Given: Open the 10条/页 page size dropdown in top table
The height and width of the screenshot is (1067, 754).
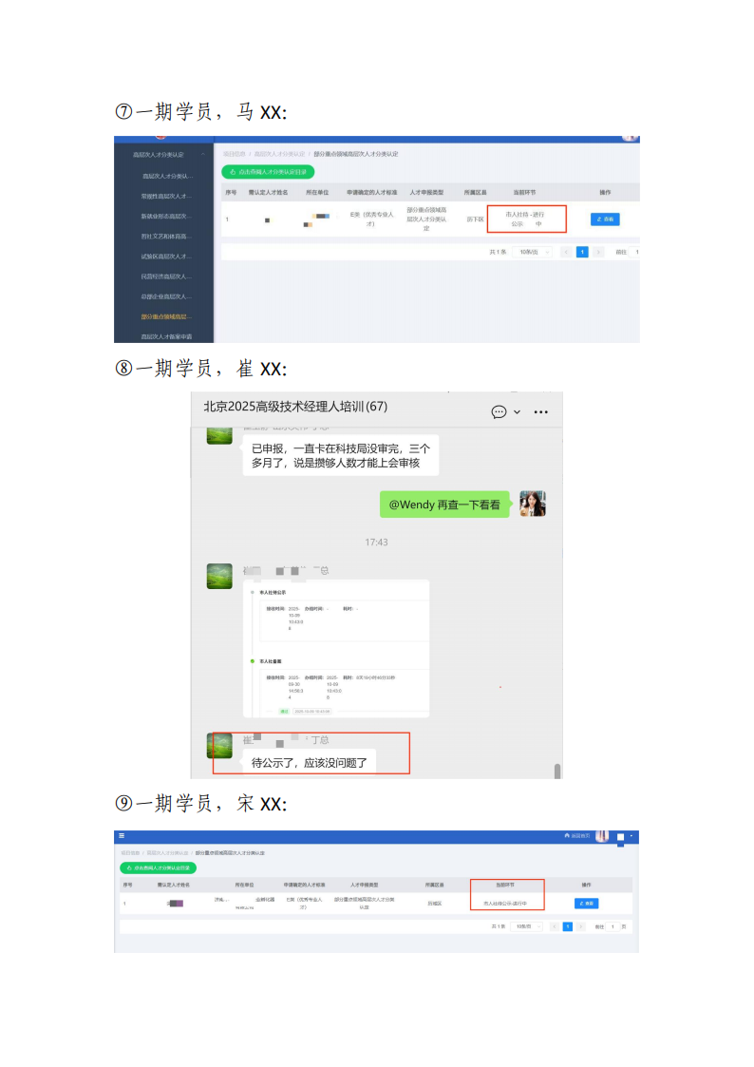Looking at the screenshot, I should (x=533, y=252).
